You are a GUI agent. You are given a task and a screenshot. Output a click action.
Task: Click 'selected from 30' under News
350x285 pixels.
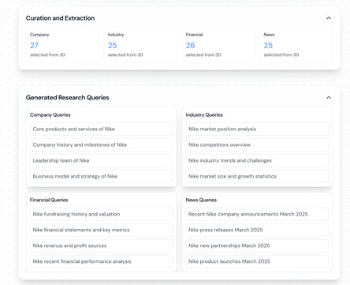[281, 54]
